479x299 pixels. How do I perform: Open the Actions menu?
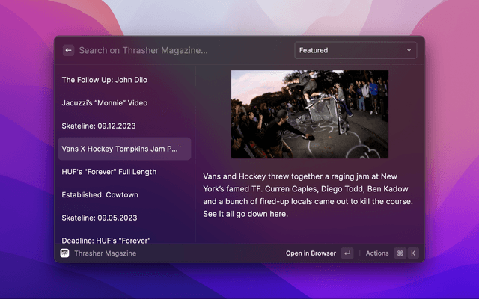(377, 253)
